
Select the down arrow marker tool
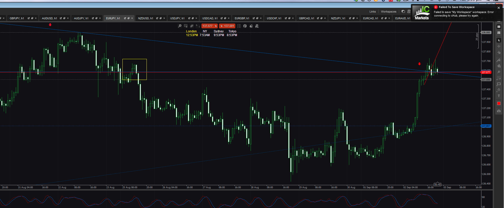click(499, 90)
